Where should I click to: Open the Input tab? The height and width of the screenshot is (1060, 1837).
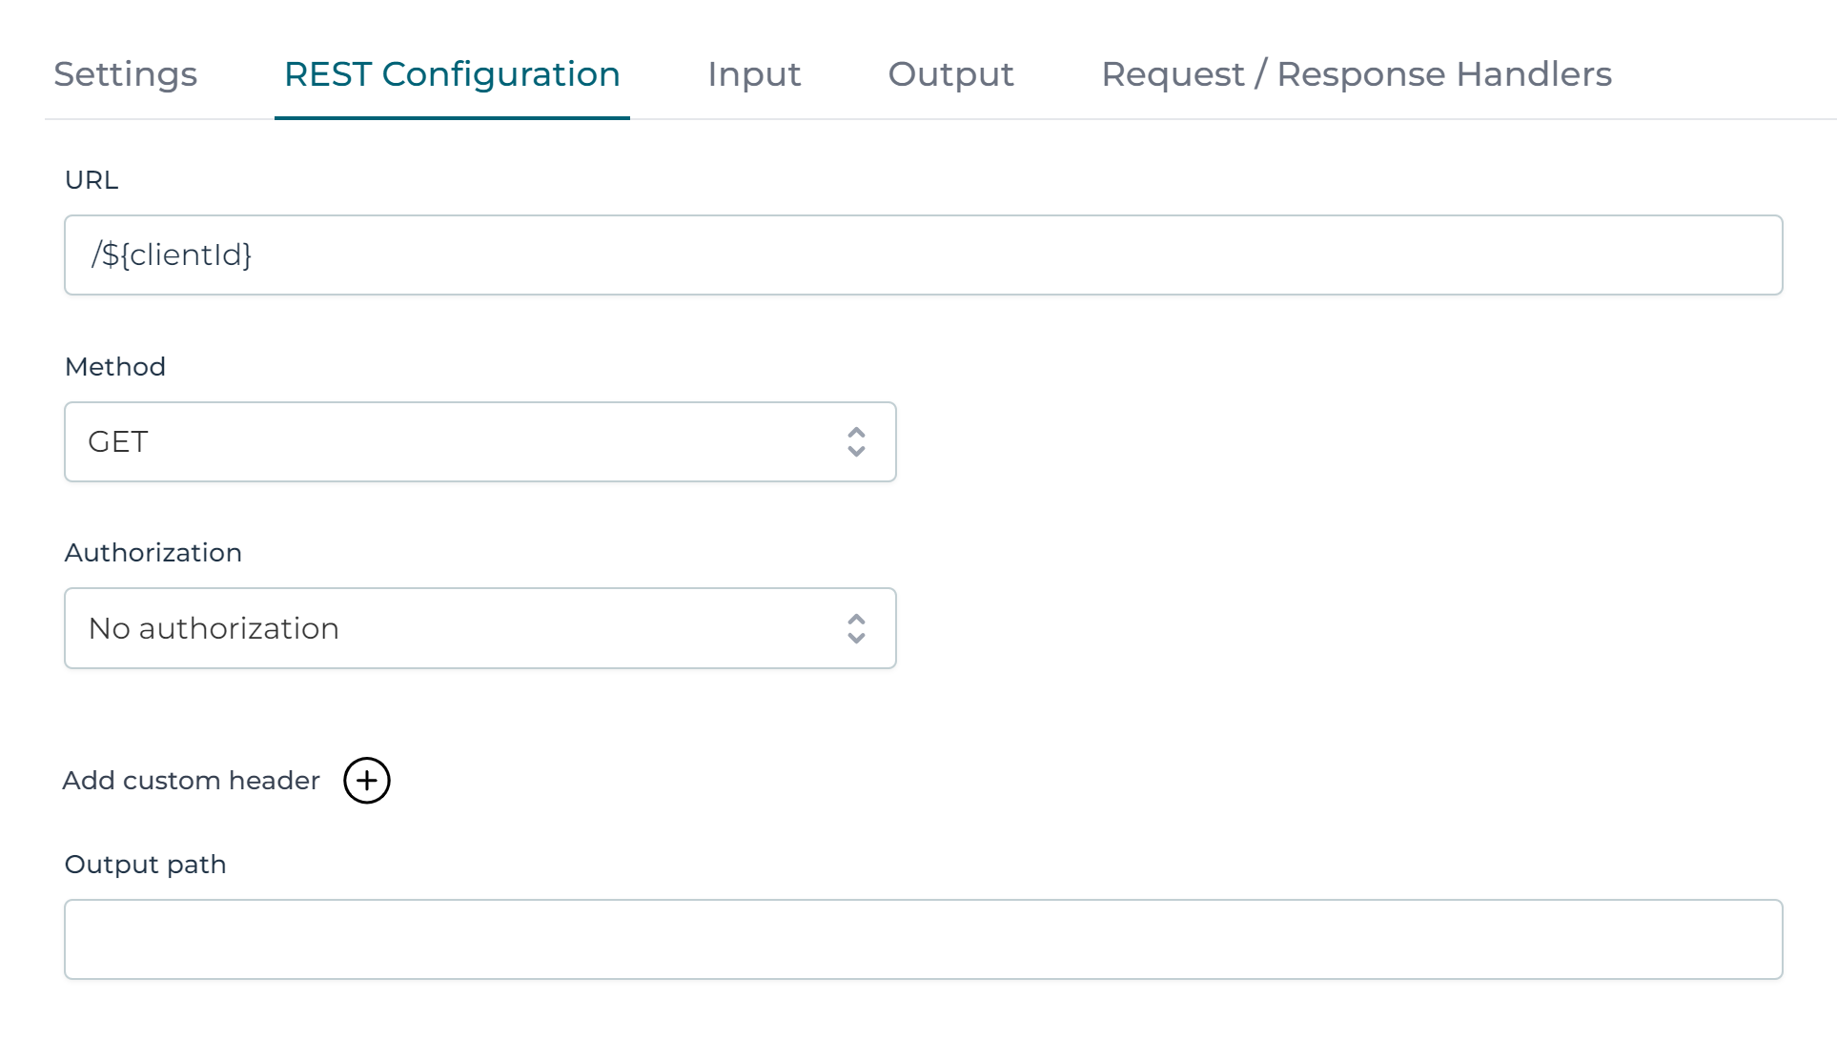[x=754, y=74]
